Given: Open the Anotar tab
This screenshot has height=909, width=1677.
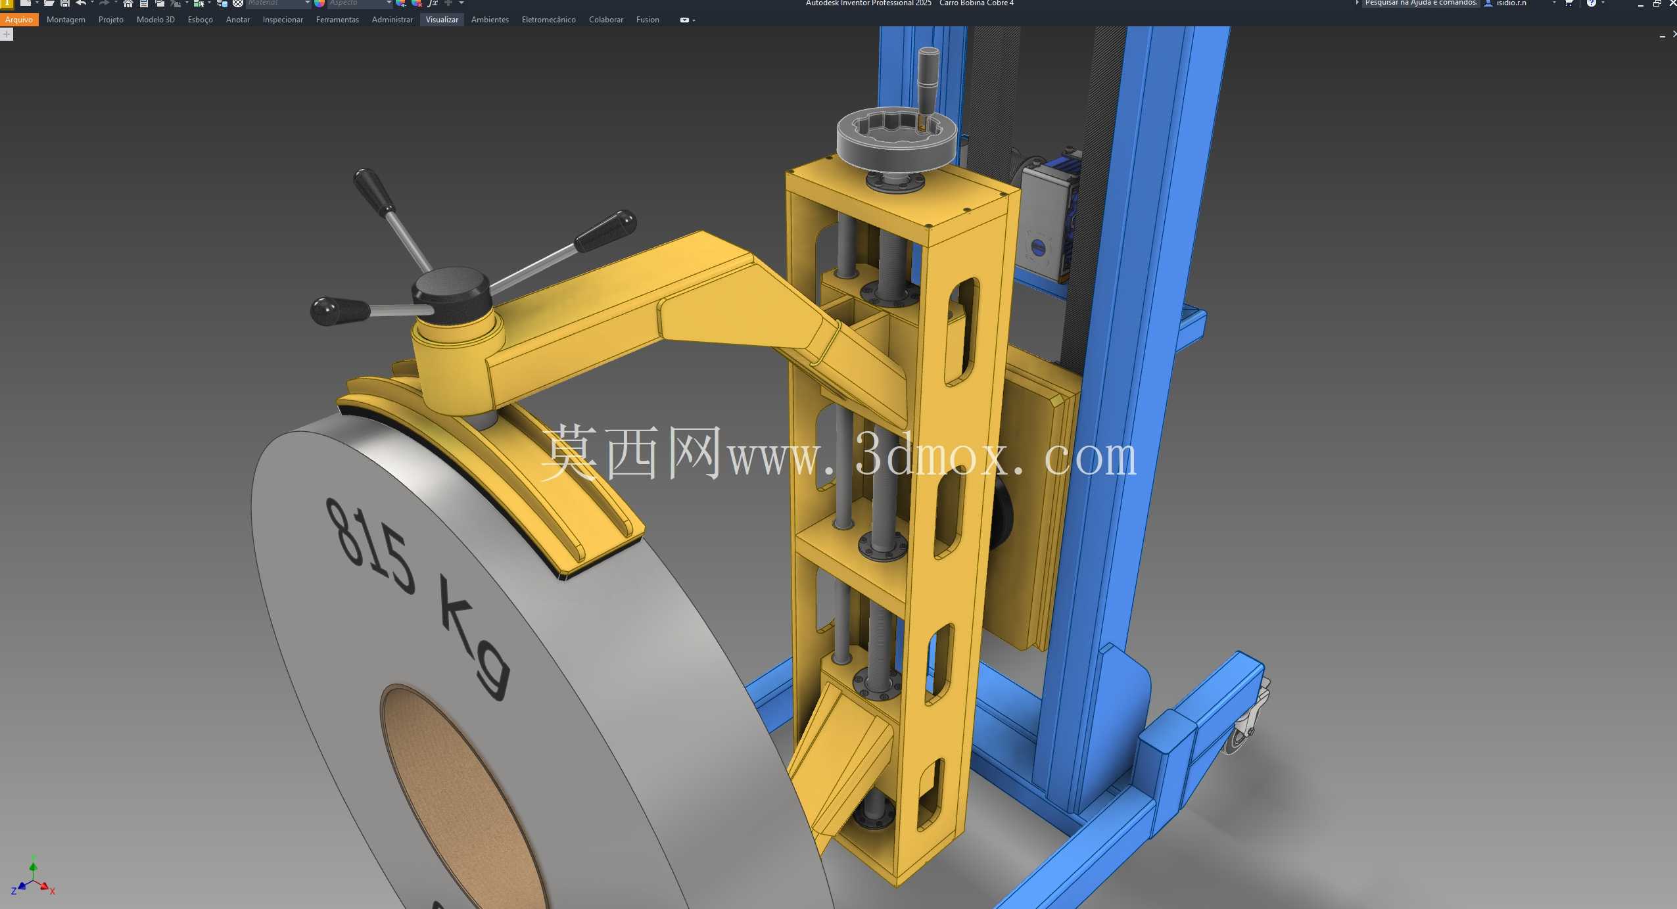Looking at the screenshot, I should [x=238, y=20].
